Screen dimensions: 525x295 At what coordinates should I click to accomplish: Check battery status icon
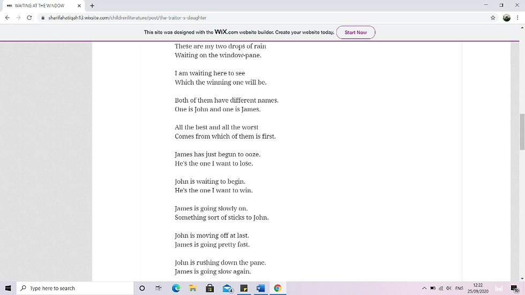pyautogui.click(x=433, y=288)
